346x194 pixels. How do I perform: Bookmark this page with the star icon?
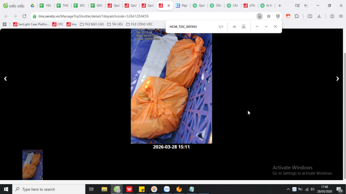tap(269, 16)
